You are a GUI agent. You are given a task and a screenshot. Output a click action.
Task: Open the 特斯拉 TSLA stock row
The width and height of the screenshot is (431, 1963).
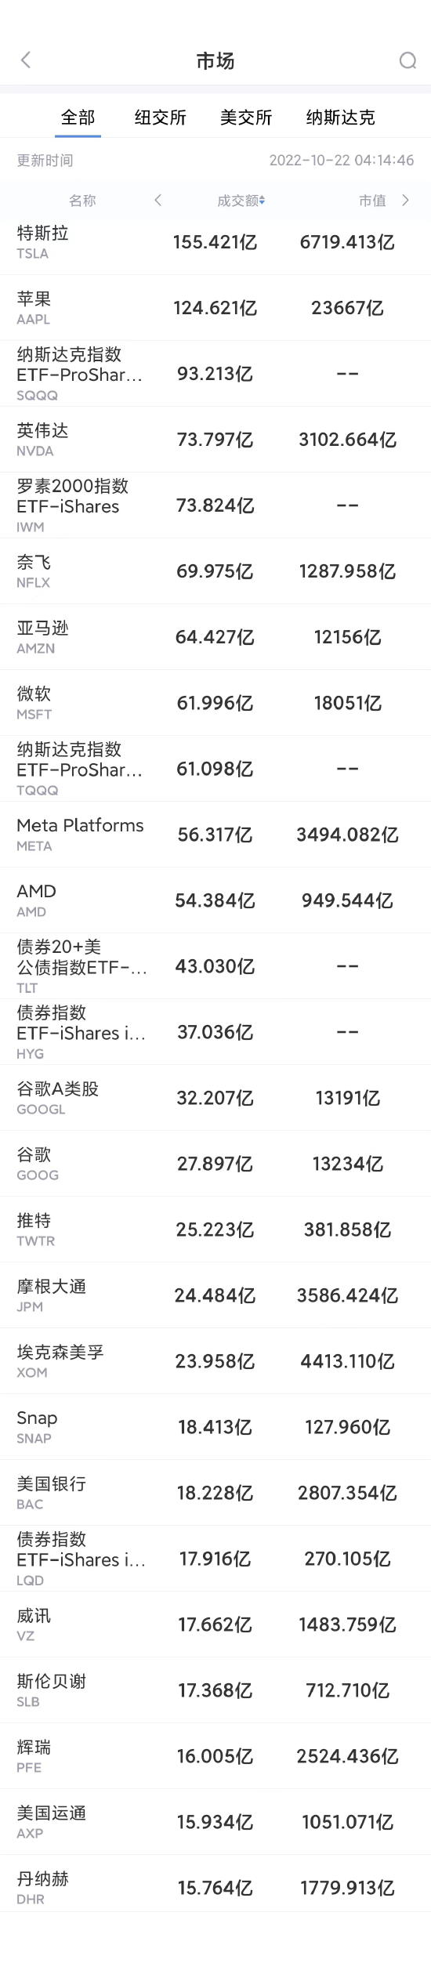215,242
